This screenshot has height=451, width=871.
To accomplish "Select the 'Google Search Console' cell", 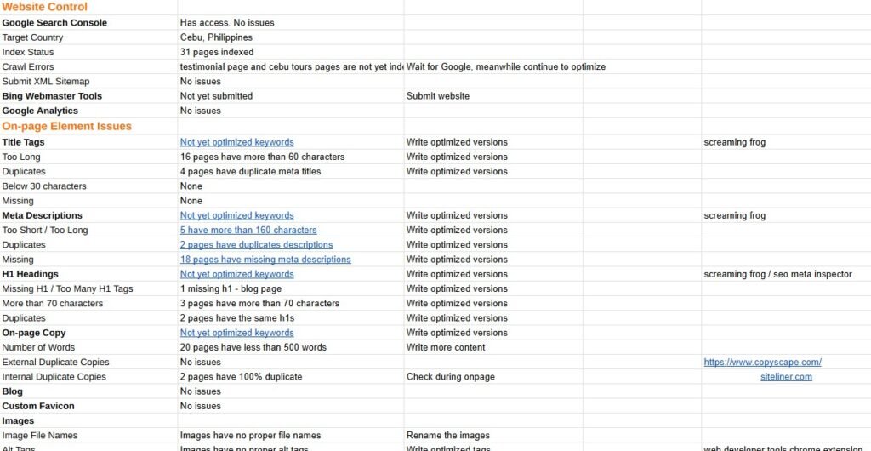I will click(88, 23).
